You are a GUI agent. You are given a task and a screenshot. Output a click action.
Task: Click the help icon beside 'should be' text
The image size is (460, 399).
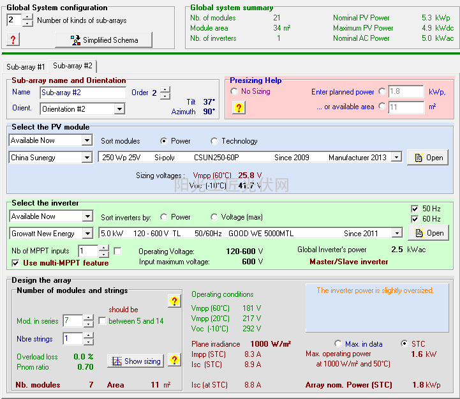pyautogui.click(x=174, y=301)
